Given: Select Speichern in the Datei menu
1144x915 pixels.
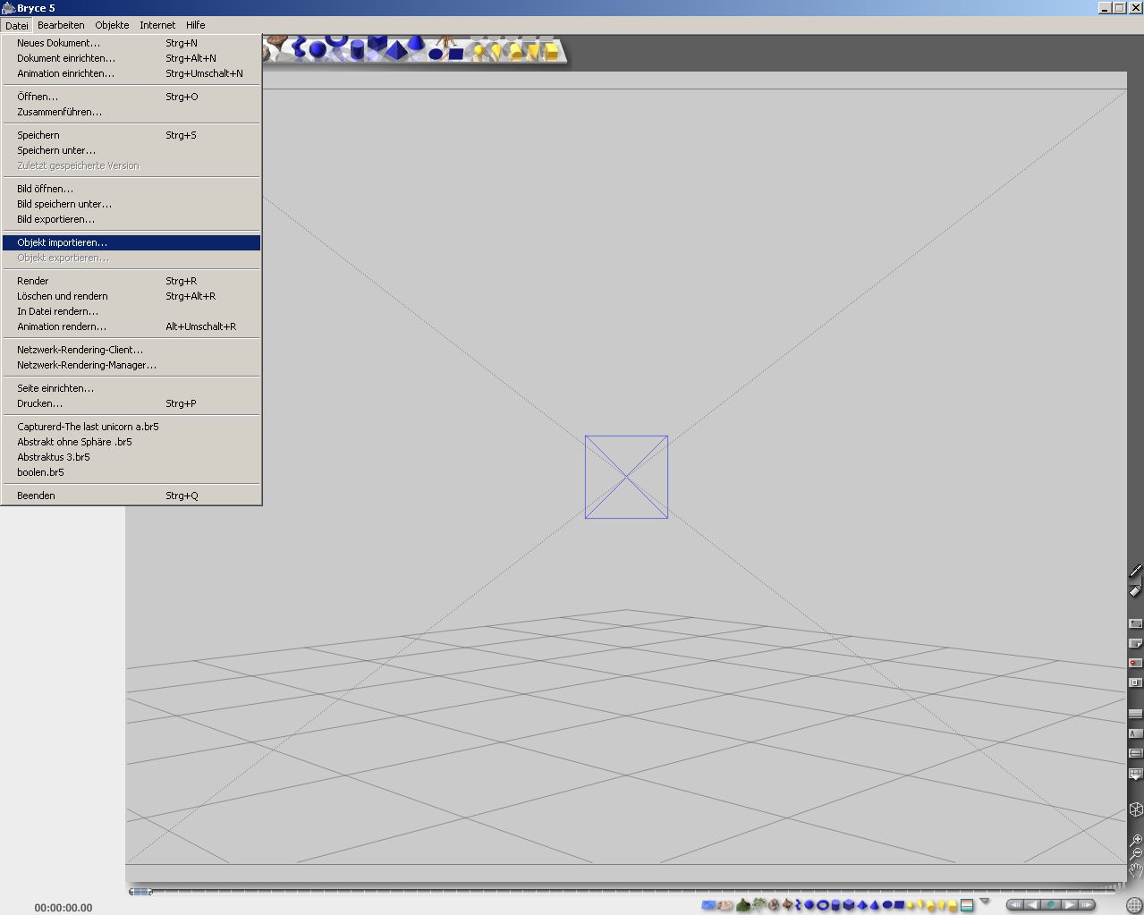Looking at the screenshot, I should [131, 135].
